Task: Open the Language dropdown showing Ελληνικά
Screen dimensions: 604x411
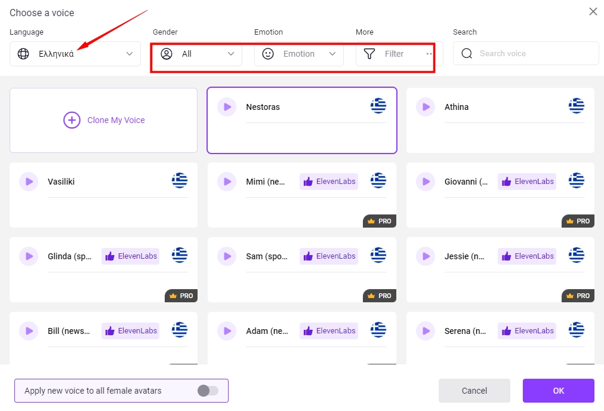Action: pos(75,54)
